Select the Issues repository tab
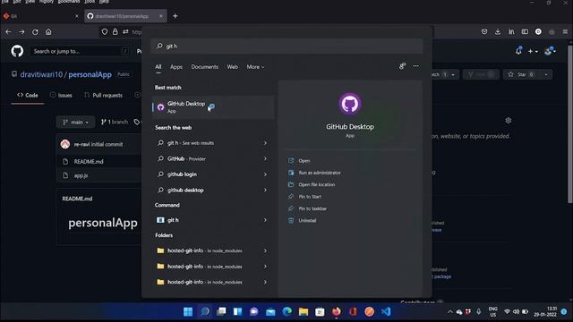This screenshot has height=322, width=573. pyautogui.click(x=61, y=96)
